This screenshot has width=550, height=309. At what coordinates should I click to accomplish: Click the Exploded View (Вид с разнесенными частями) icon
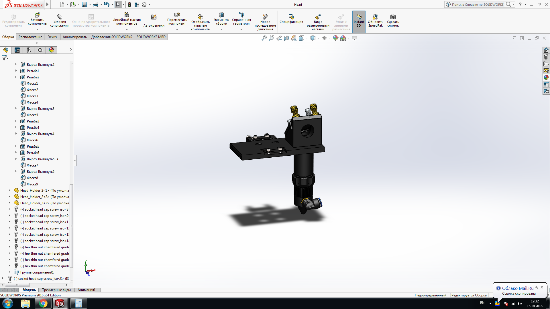coord(318,17)
